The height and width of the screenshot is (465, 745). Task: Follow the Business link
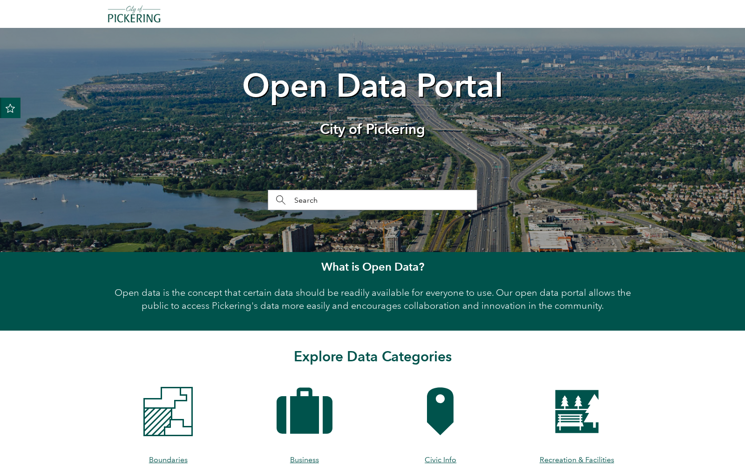coord(305,459)
